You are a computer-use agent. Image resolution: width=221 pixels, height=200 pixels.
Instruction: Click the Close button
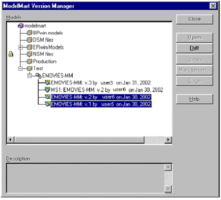coord(194,19)
